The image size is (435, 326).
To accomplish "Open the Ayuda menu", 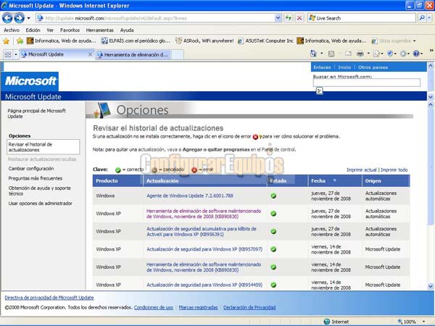I will 127,30.
